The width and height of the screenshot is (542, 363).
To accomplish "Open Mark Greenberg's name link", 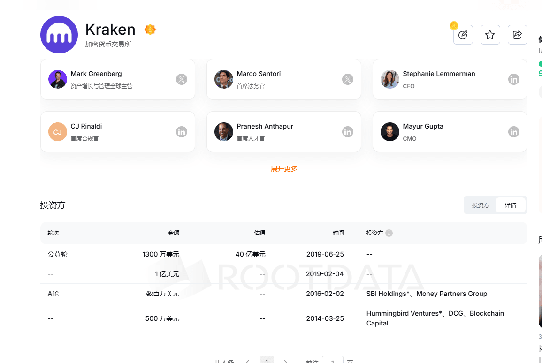I will coord(96,74).
